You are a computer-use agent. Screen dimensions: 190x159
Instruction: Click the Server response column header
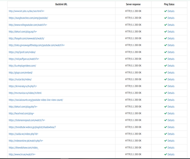click(133, 4)
